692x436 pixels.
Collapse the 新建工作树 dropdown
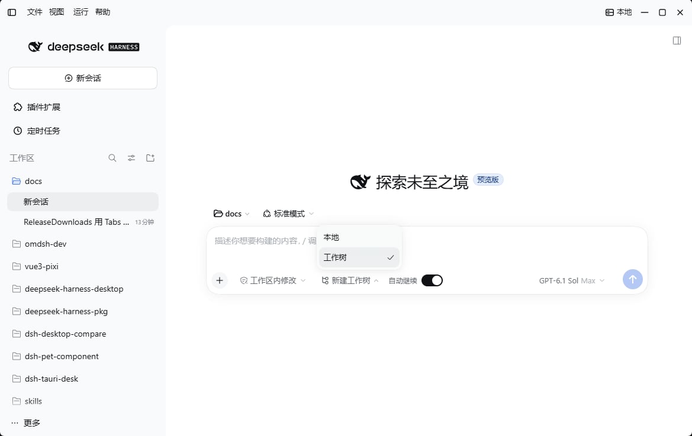pyautogui.click(x=350, y=281)
